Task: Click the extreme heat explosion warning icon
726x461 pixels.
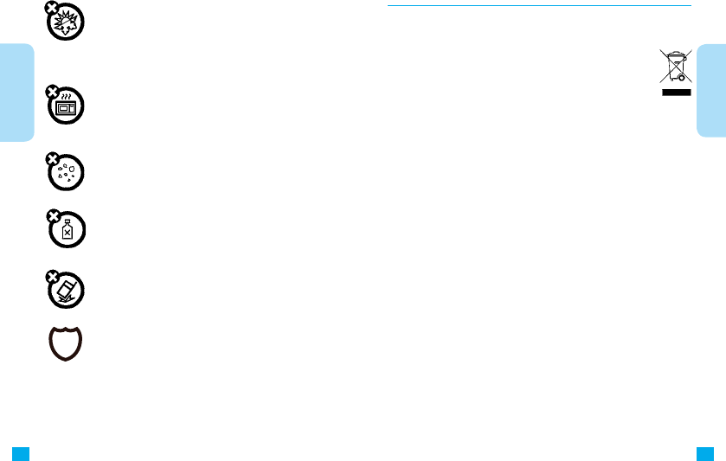Action: pos(65,21)
